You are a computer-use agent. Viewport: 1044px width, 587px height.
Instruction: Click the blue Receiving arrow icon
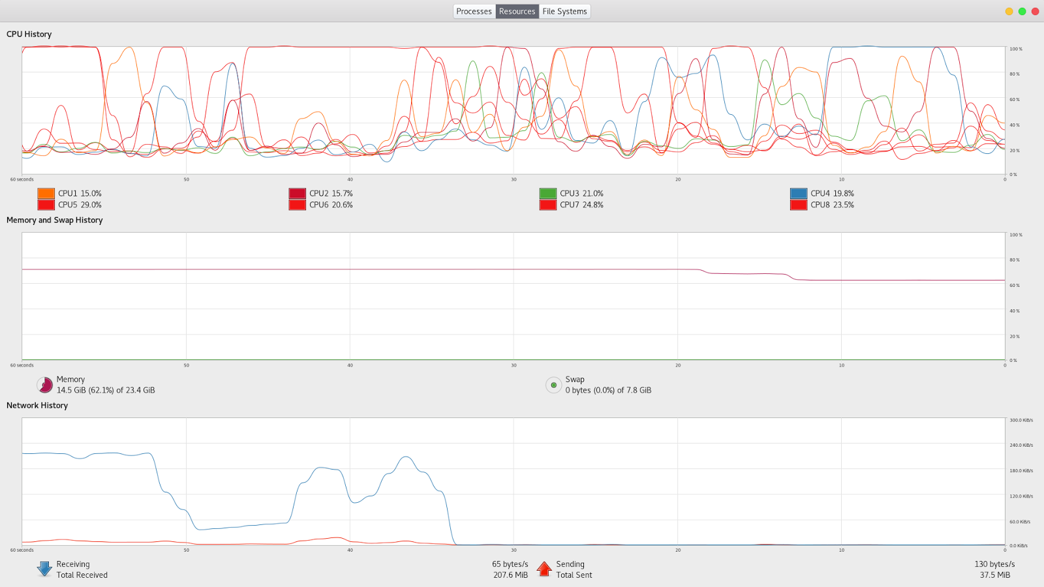coord(44,569)
